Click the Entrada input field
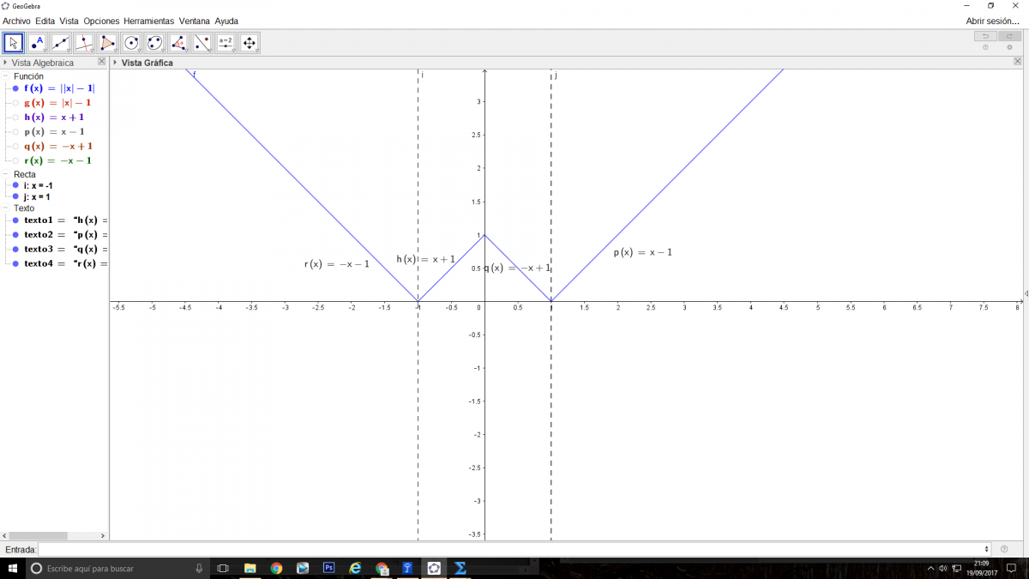This screenshot has height=579, width=1029. tap(514, 549)
